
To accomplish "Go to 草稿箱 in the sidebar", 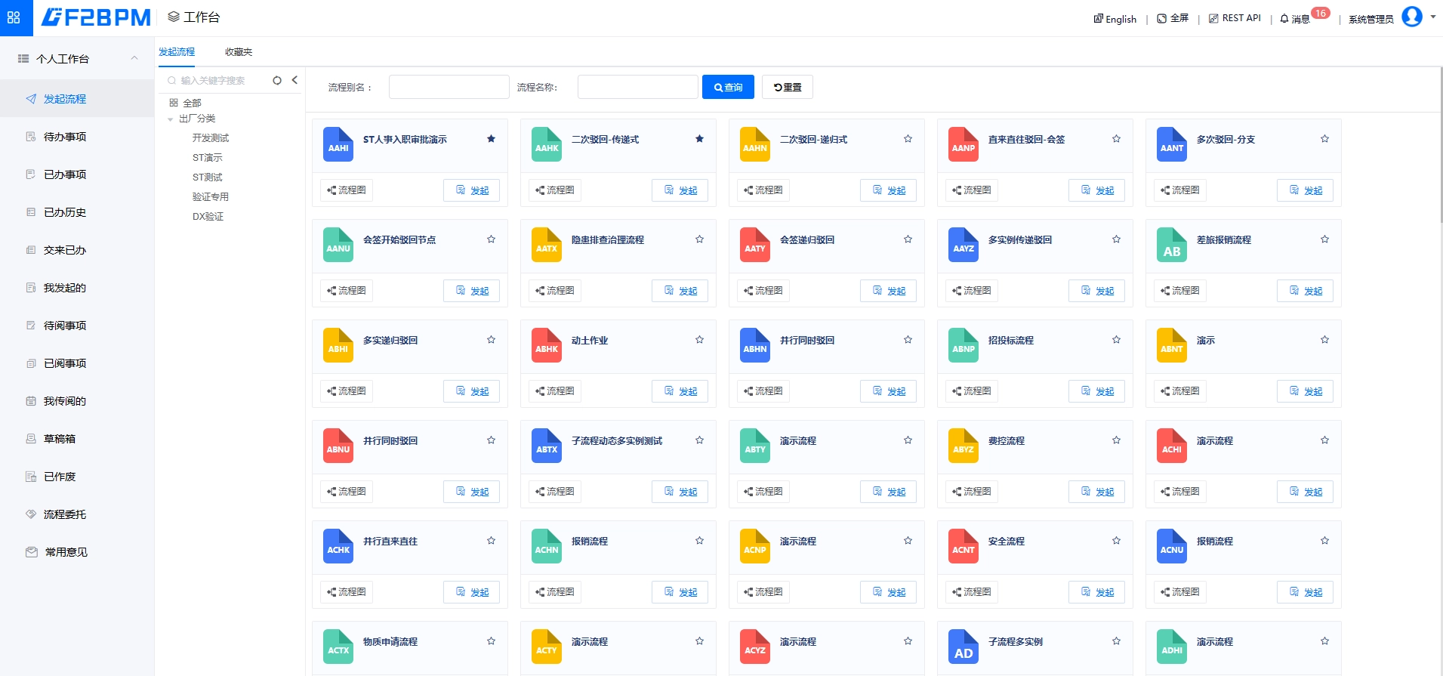I will (77, 439).
